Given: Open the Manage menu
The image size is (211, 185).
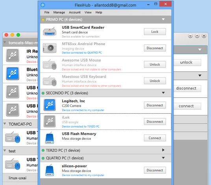Looking at the screenshot, I should pos(59,12).
